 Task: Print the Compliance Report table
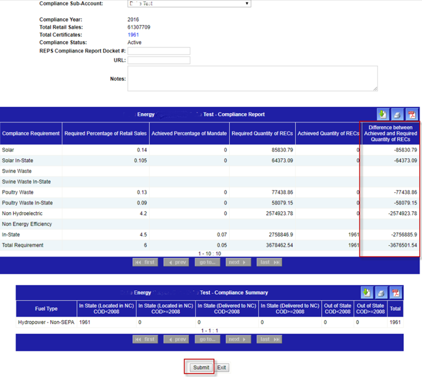(397, 115)
